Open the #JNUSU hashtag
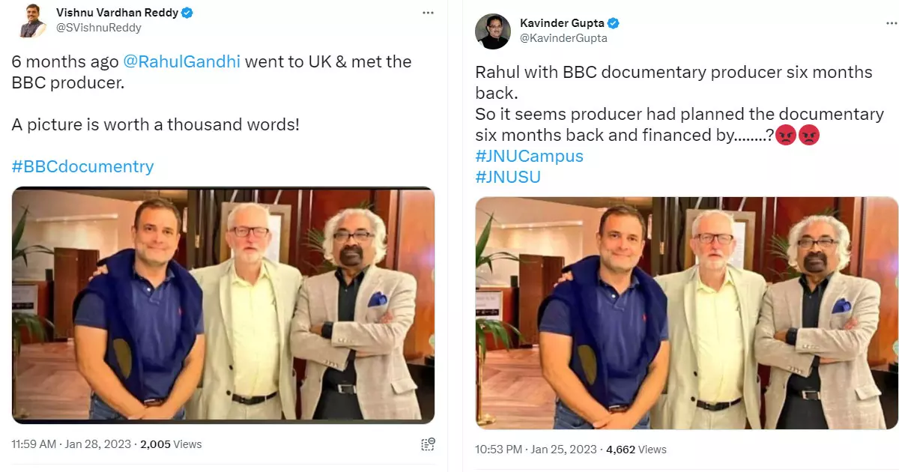Viewport: 899px width, 472px height. pos(507,177)
